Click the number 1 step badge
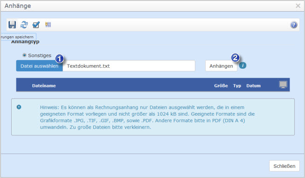The height and width of the screenshot is (178, 305). pos(60,59)
